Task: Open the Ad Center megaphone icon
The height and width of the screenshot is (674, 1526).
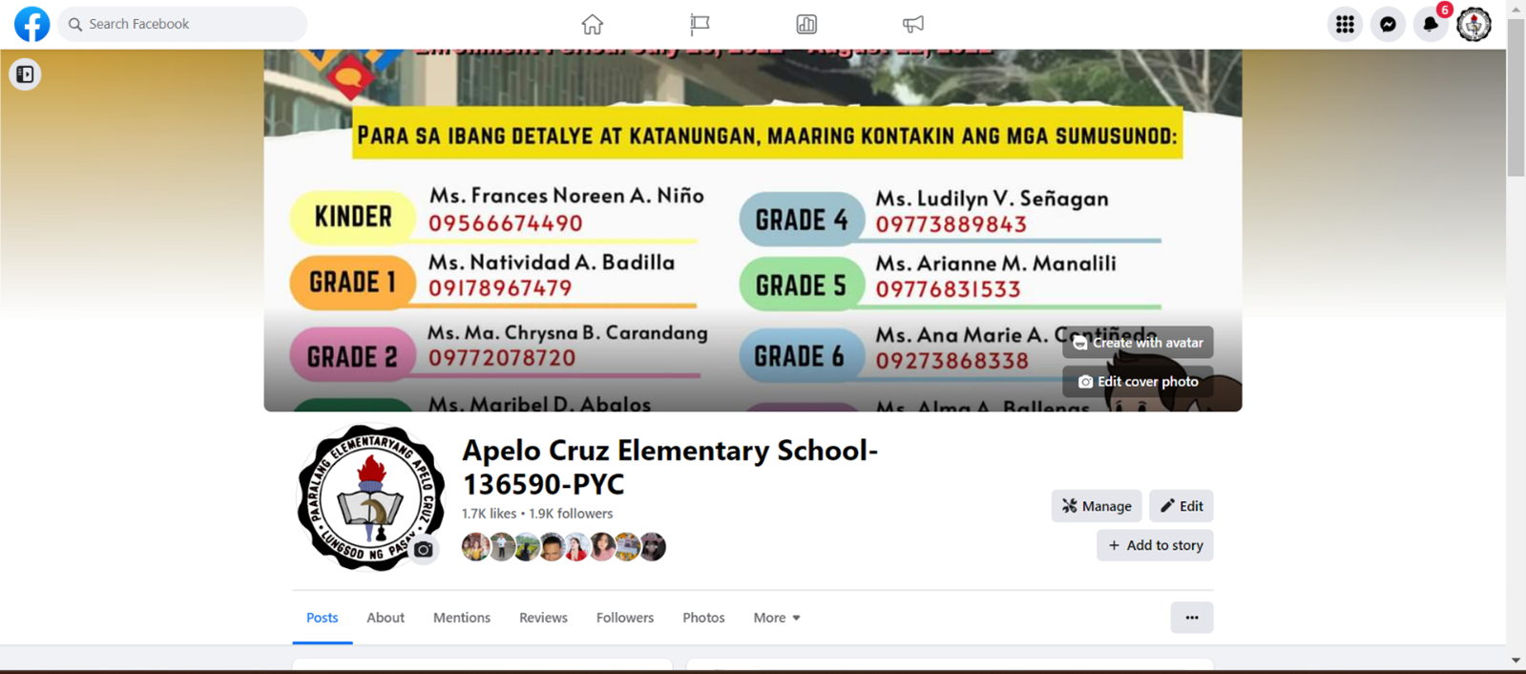Action: 913,24
